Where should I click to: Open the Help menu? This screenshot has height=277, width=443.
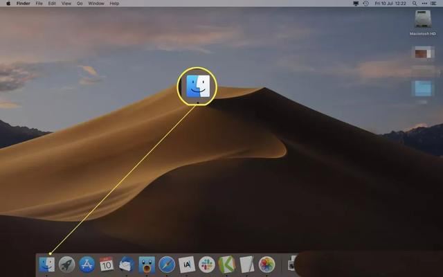[114, 3]
